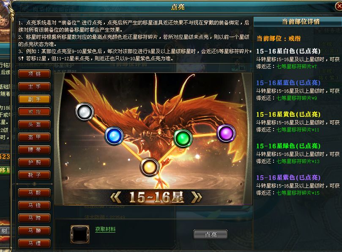Switch to 项链 equipment slot
The image size is (342, 252).
(35, 74)
